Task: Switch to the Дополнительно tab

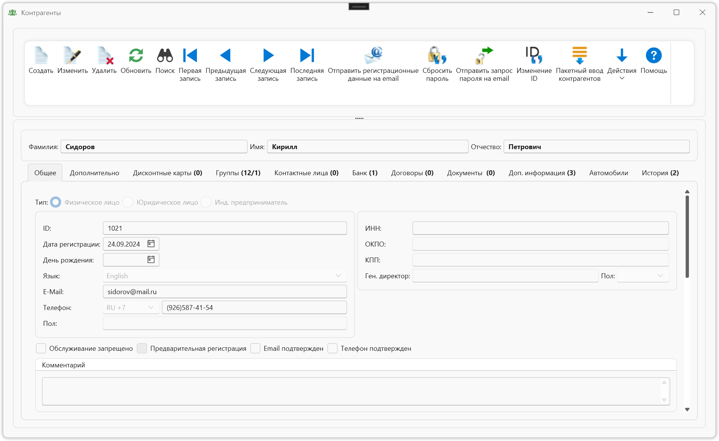Action: [x=95, y=173]
